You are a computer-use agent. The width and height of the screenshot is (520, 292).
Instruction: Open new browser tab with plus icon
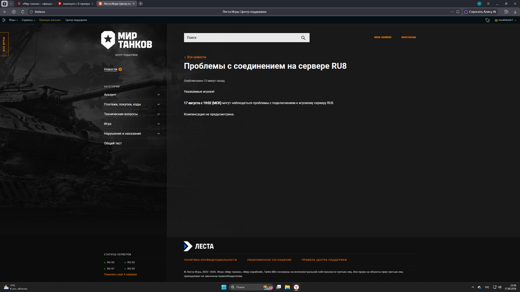click(140, 4)
